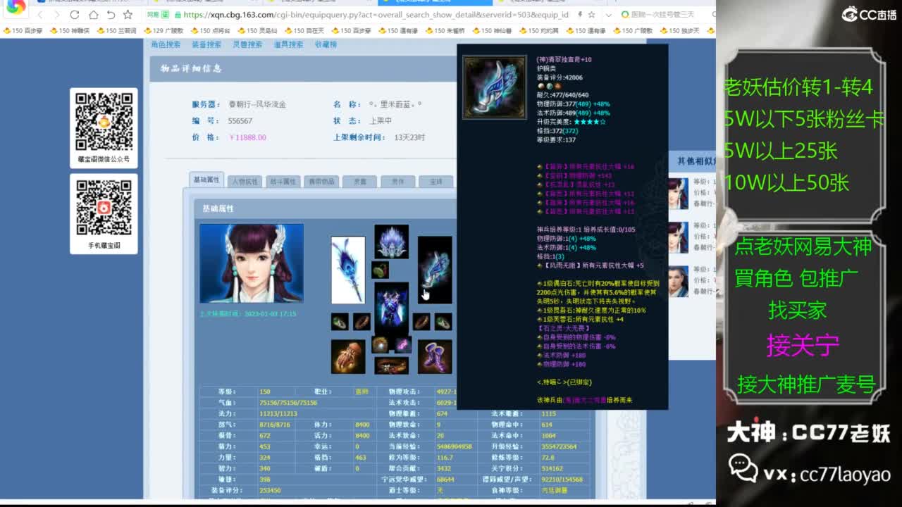The image size is (902, 507).
Task: Open the 150 灵岛仙 bookmark
Action: pyautogui.click(x=257, y=31)
